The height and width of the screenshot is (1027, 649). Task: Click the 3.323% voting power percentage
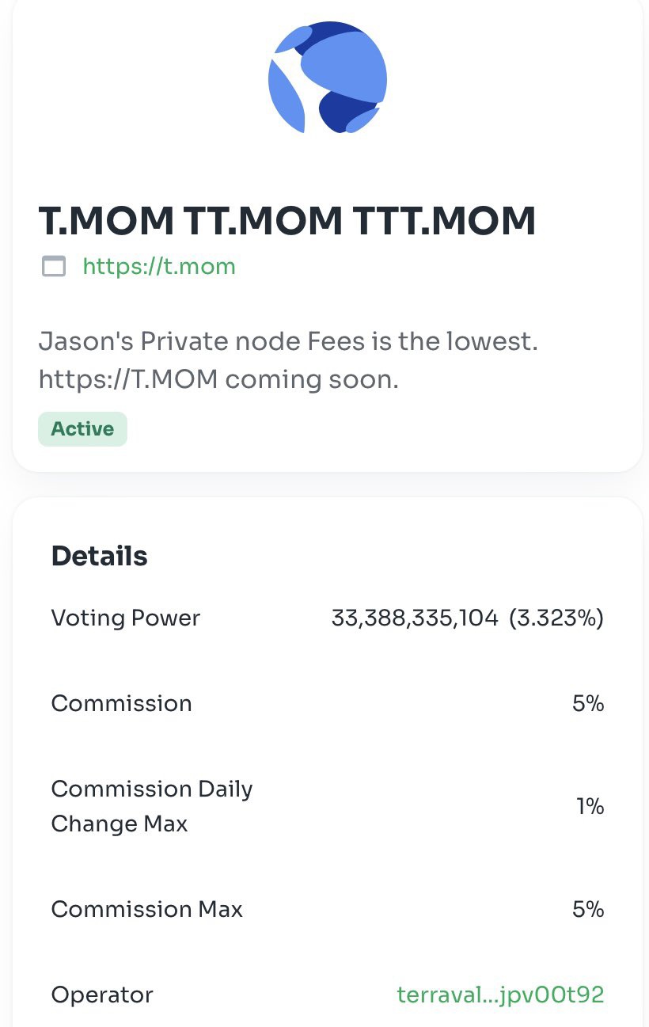[556, 618]
